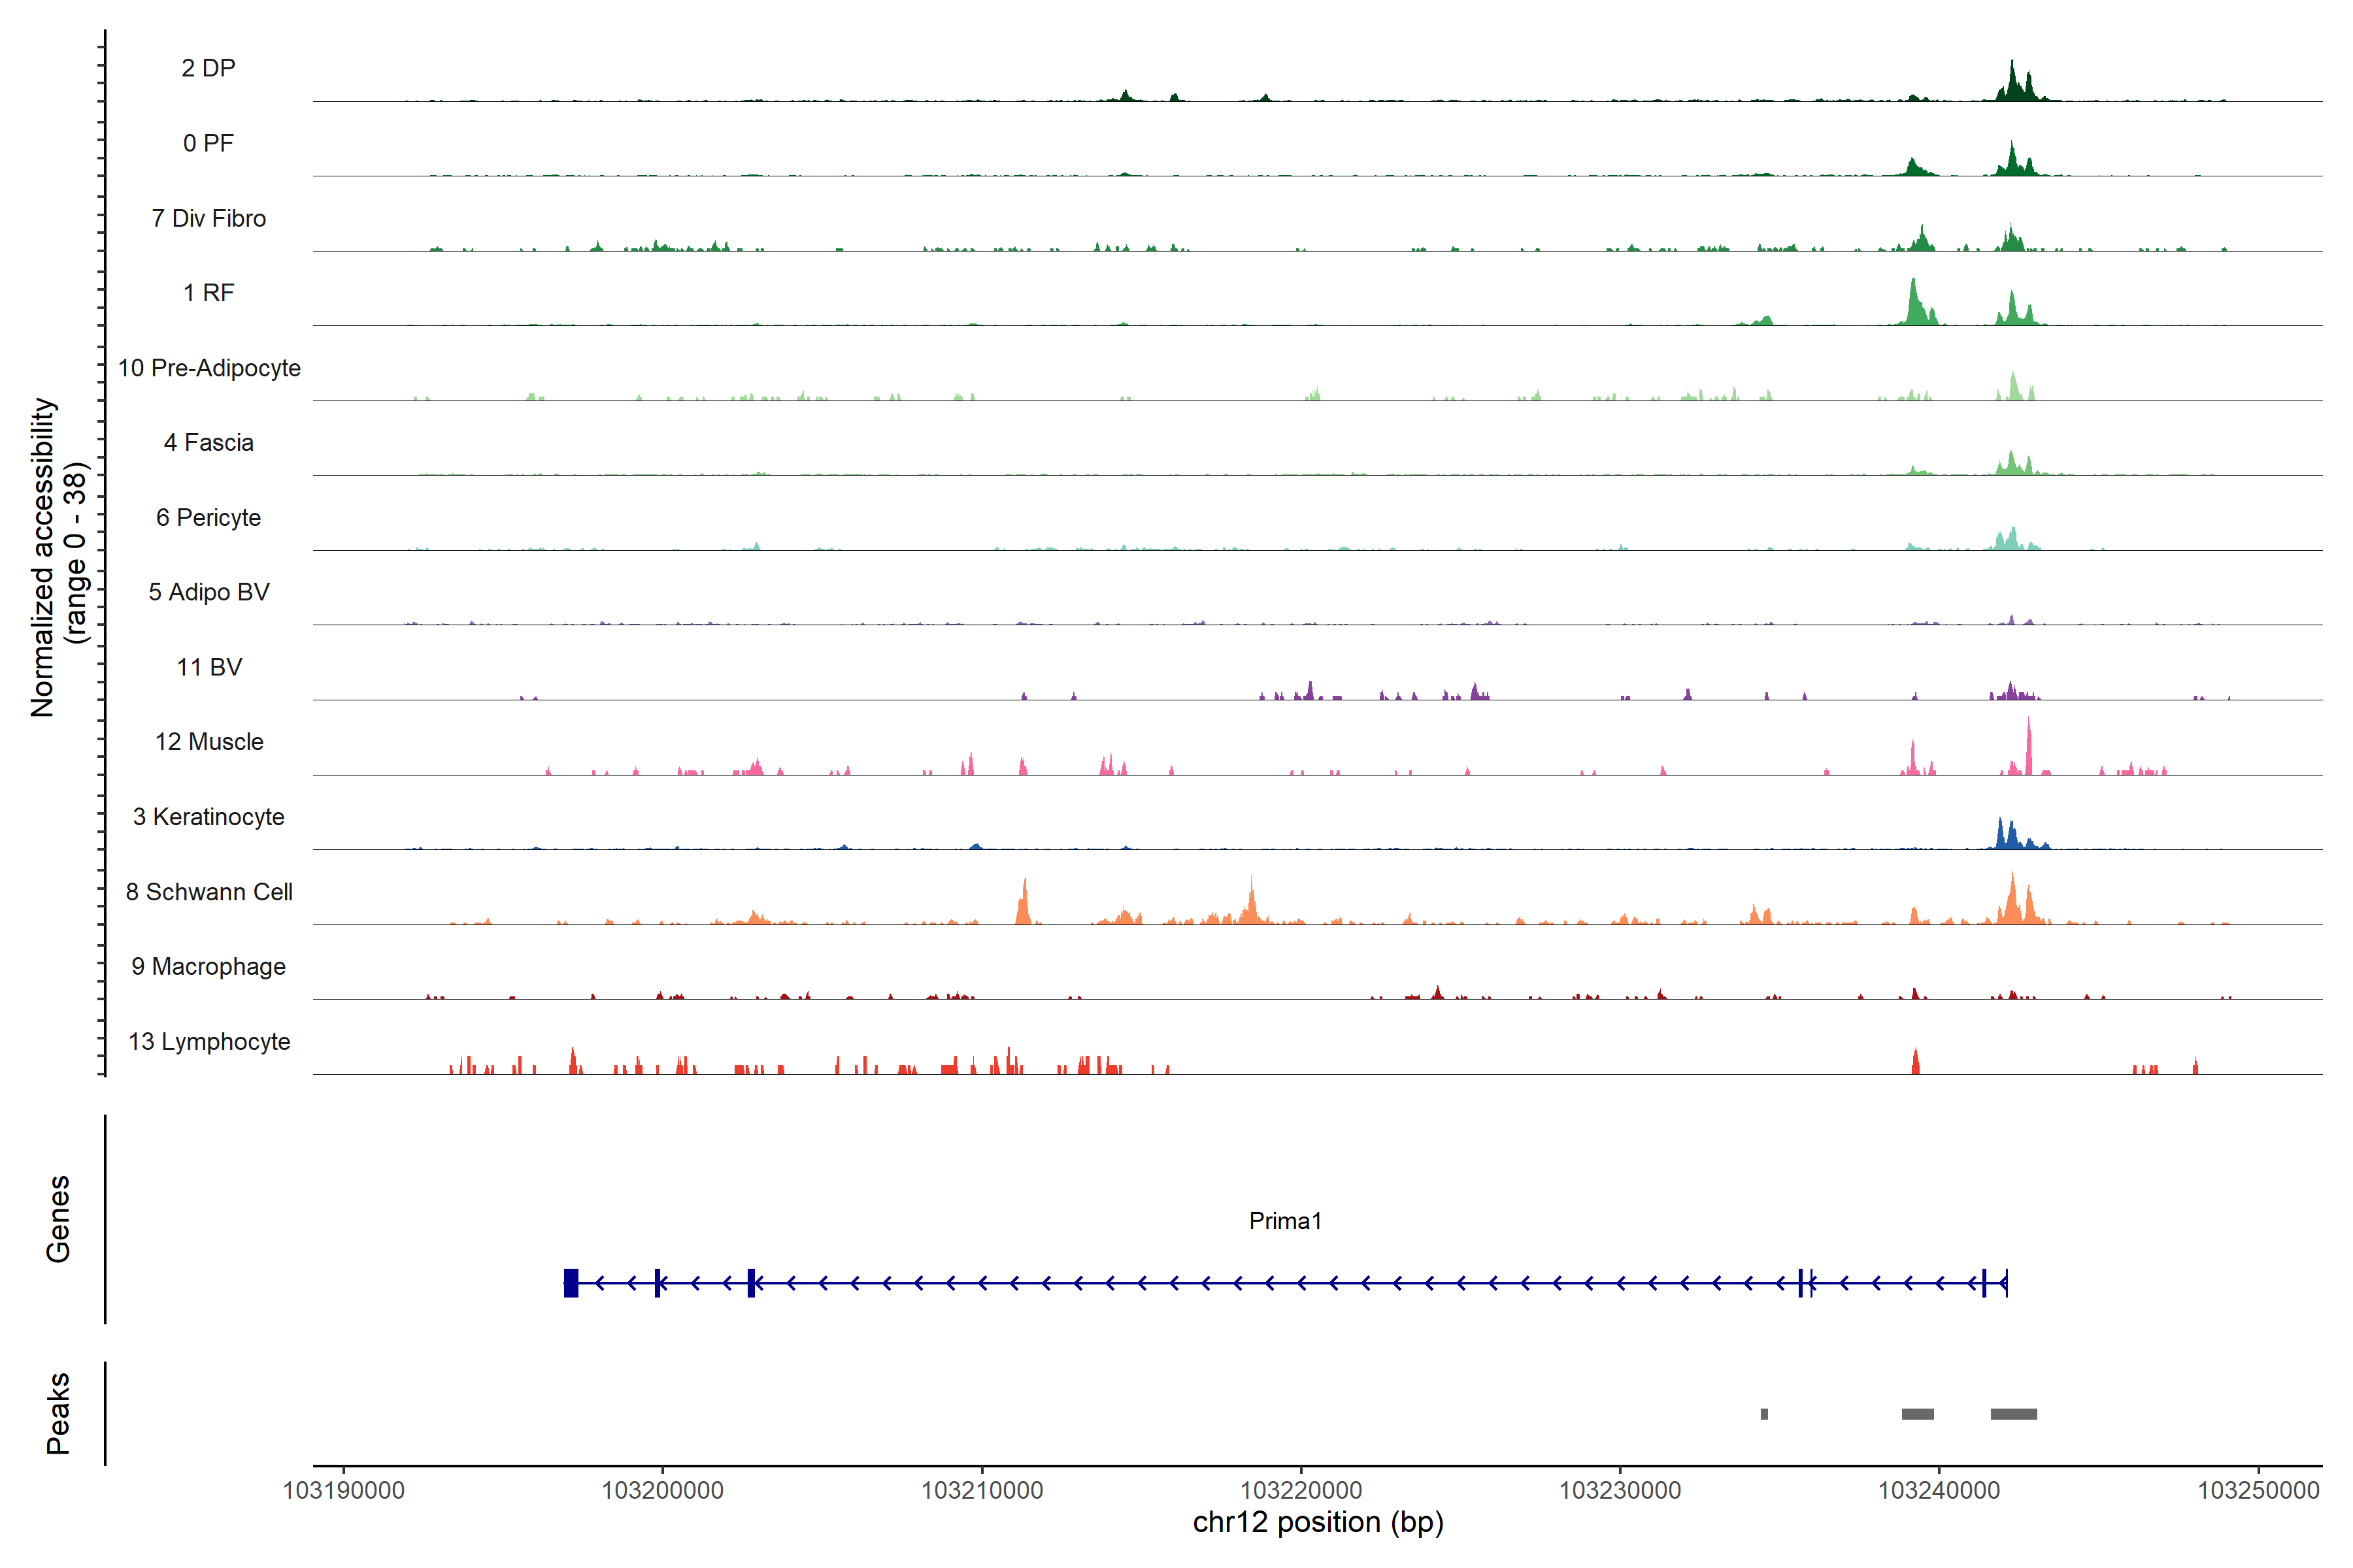Click the 7 Div Fibro track label

pos(208,218)
